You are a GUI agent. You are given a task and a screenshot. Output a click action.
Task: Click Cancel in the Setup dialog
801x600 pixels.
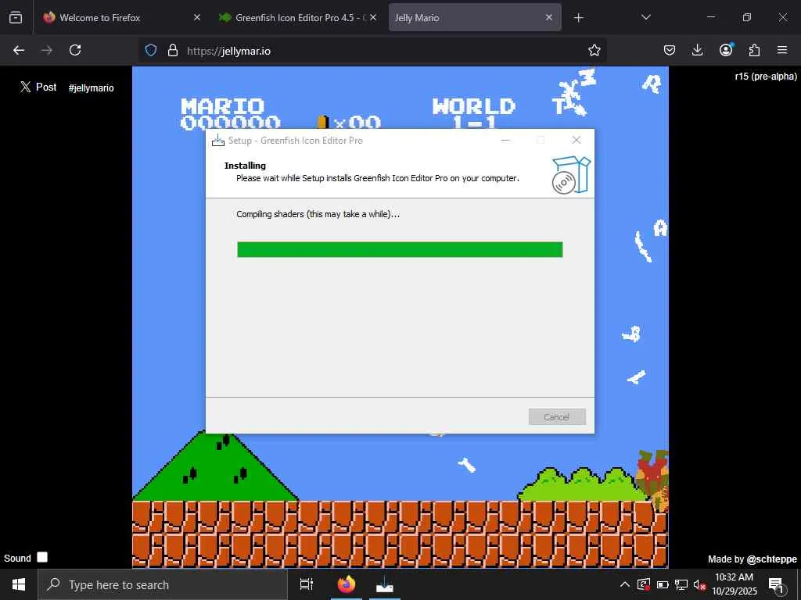[557, 417]
